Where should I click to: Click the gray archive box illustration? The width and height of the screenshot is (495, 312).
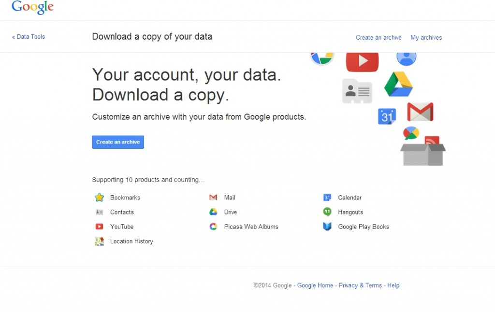[423, 154]
